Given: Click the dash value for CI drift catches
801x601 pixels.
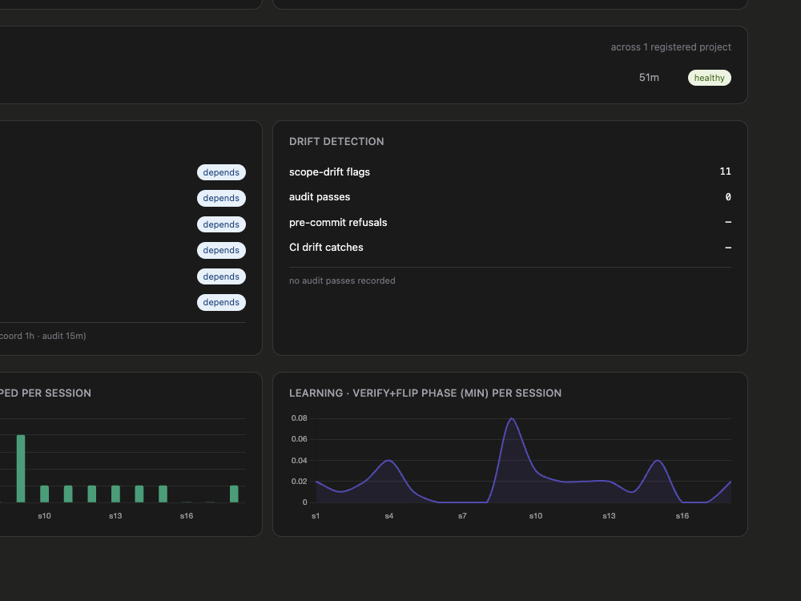Looking at the screenshot, I should [728, 248].
